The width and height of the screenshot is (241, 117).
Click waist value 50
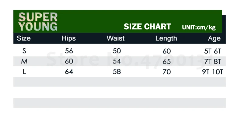tap(117, 51)
